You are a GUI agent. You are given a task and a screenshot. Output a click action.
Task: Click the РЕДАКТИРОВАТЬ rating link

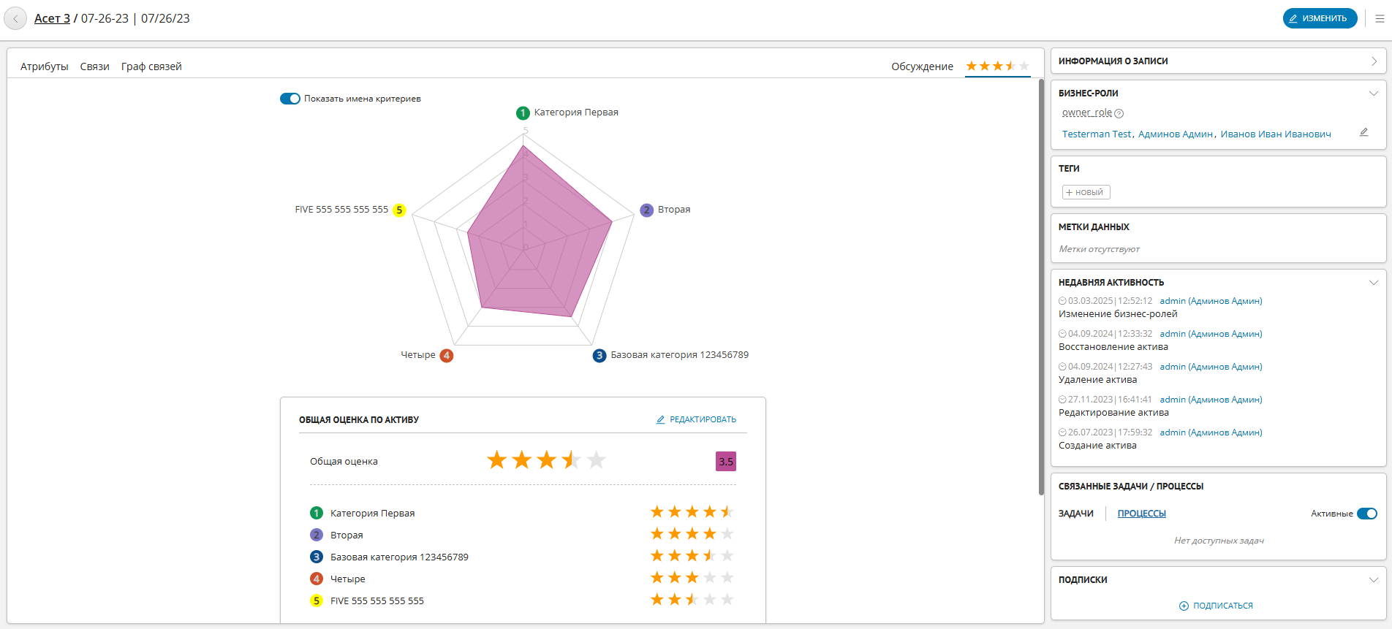[x=696, y=419]
